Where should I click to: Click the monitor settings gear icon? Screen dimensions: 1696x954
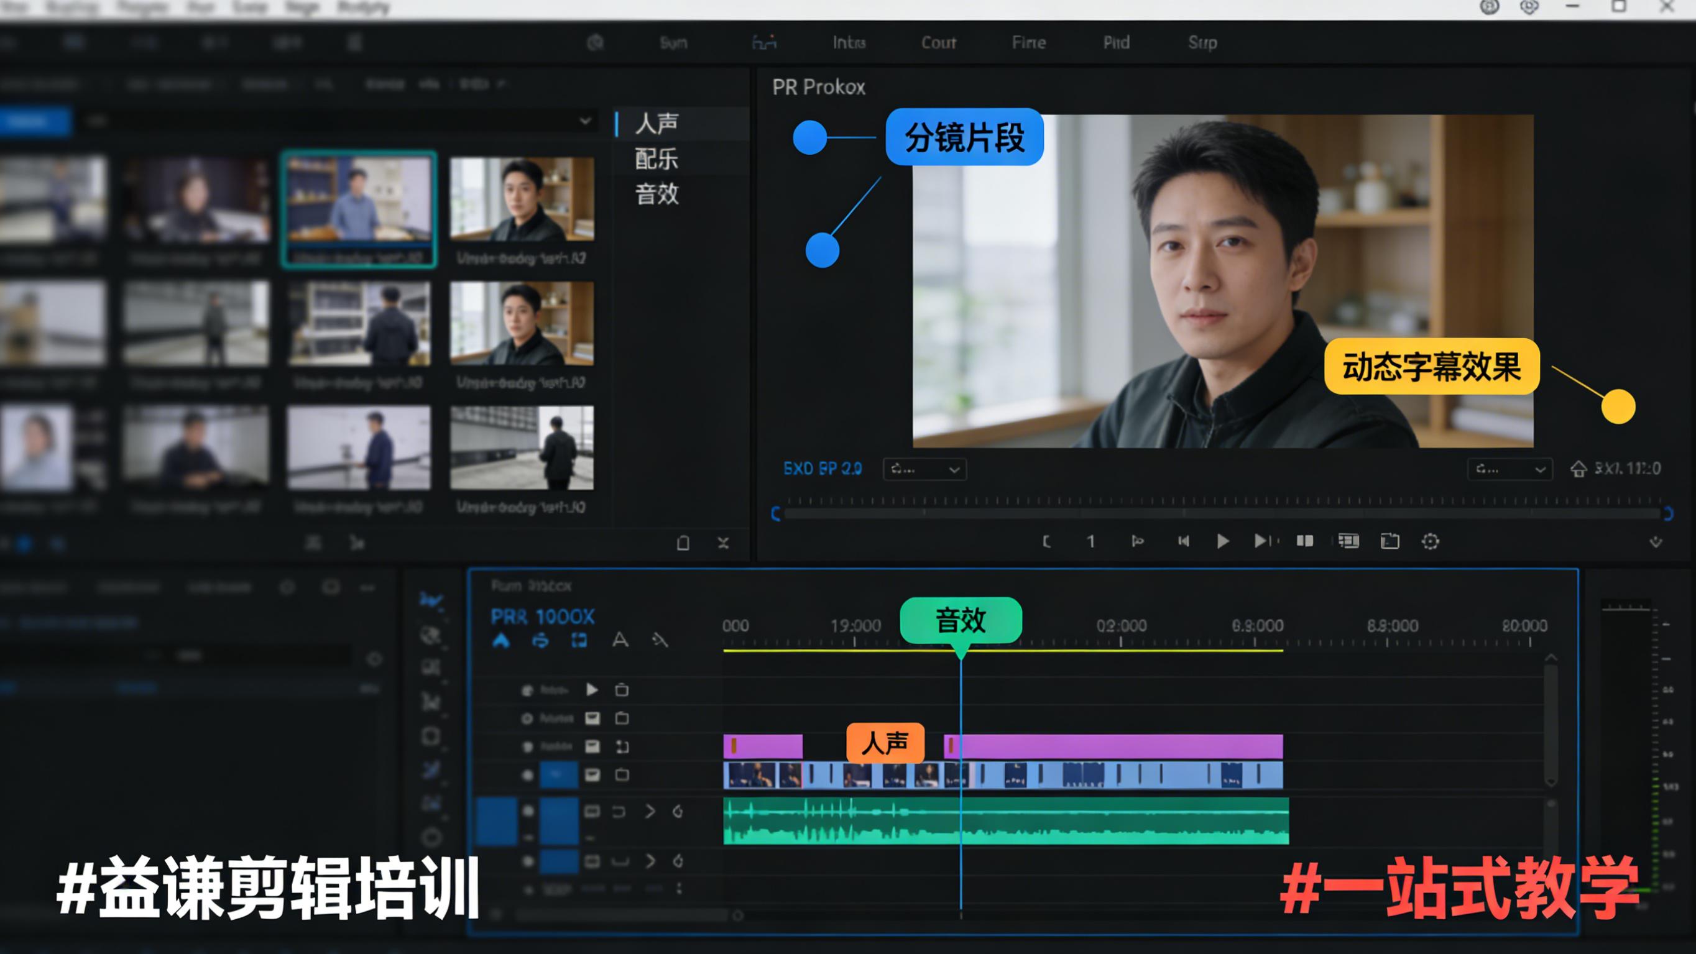(x=1430, y=541)
